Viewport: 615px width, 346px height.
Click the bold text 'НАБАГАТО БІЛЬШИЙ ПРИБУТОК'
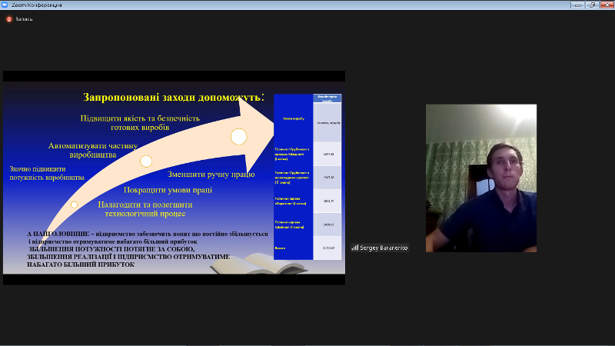(81, 264)
